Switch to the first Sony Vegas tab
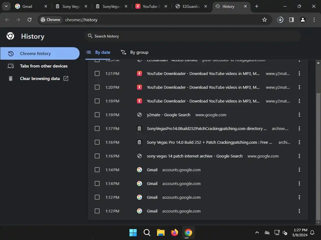321x240 pixels. click(x=71, y=7)
